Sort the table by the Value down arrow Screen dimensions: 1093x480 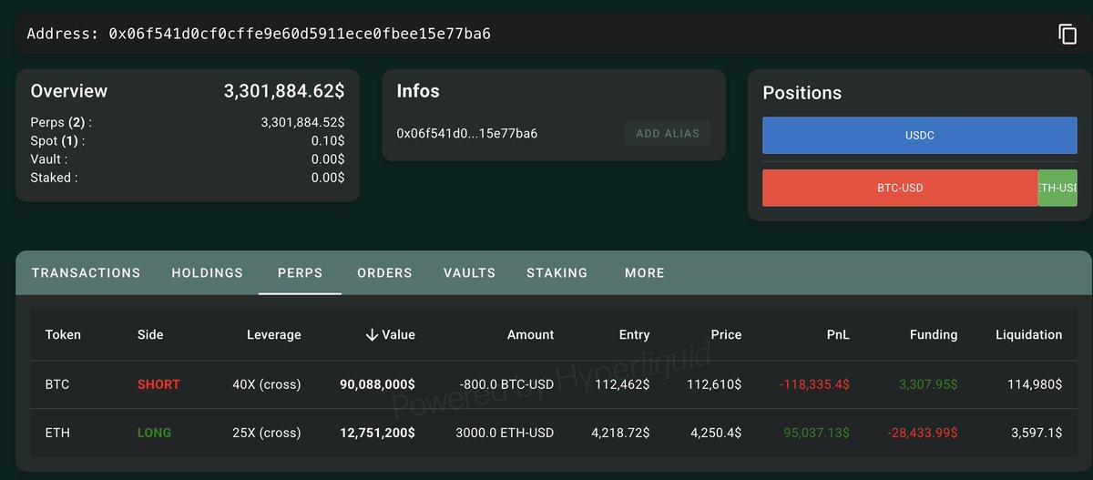pos(372,335)
